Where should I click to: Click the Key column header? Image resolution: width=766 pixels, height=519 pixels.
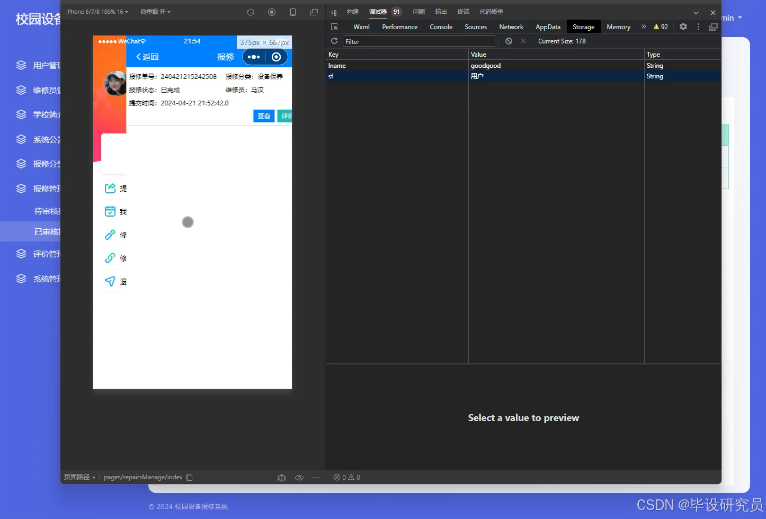click(x=397, y=55)
